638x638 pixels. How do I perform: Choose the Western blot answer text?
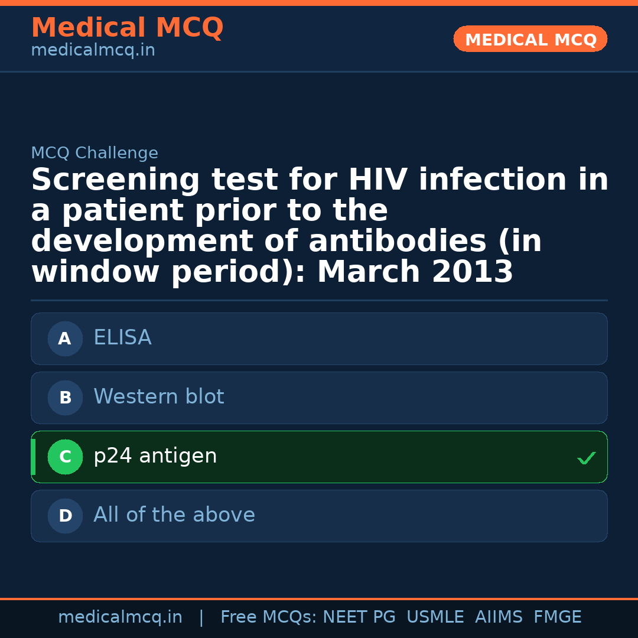click(158, 397)
